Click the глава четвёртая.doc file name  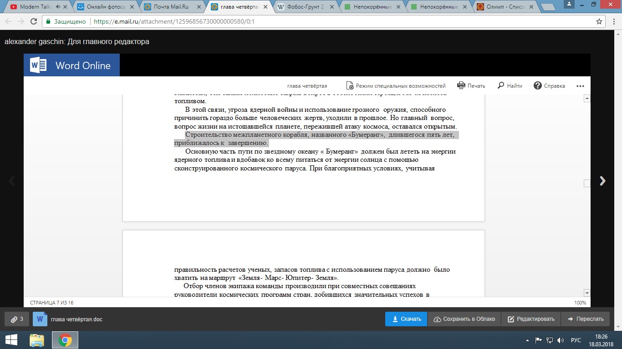click(76, 319)
